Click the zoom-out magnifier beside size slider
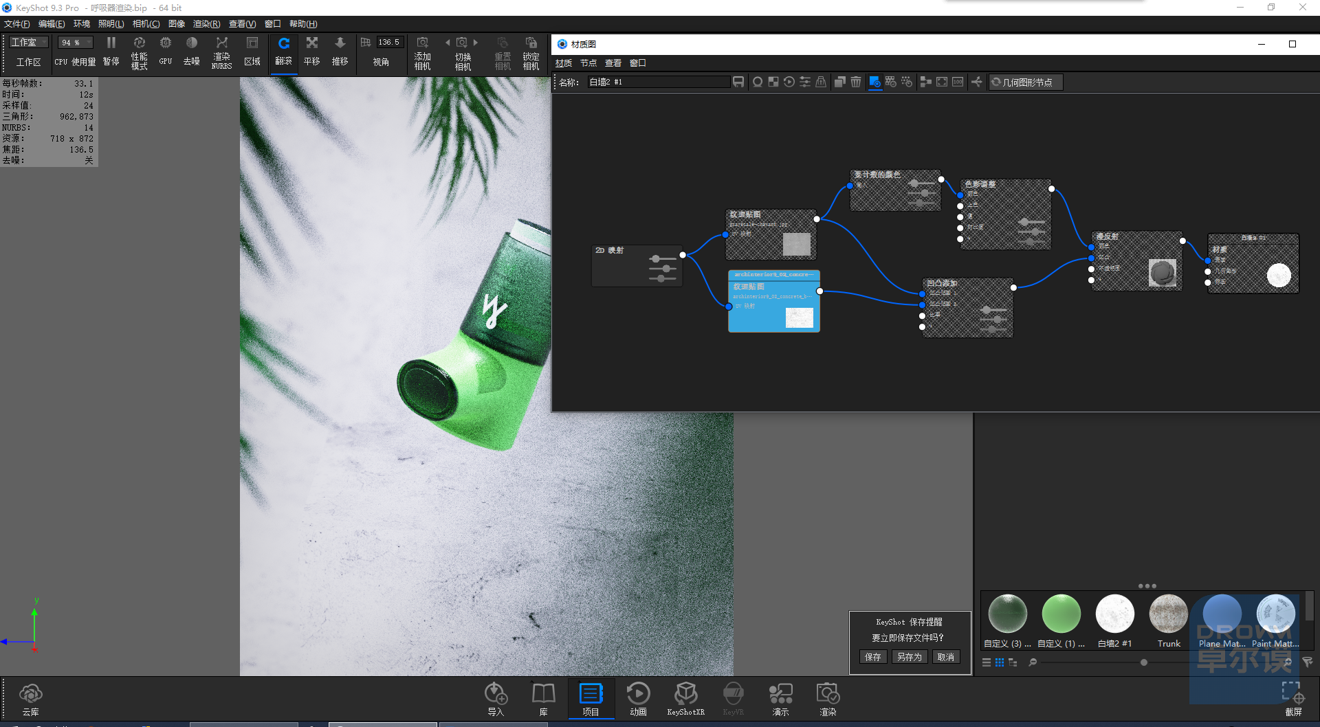 point(1033,662)
